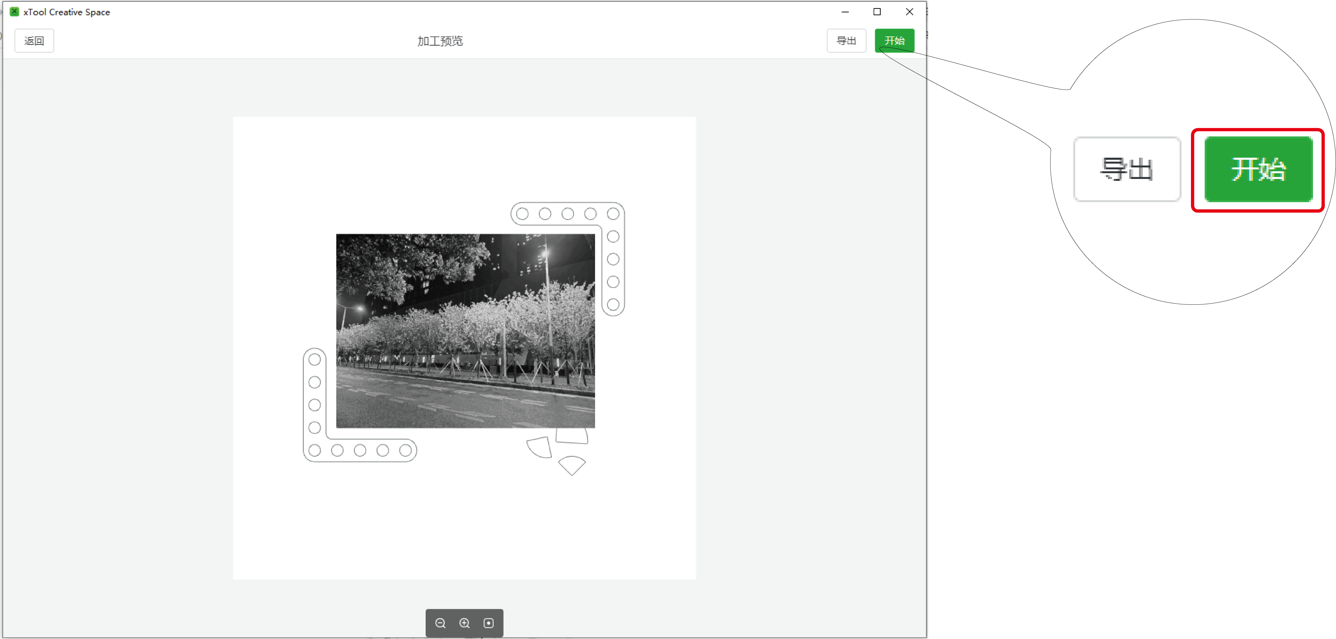Click the 返回 back button
Image resolution: width=1336 pixels, height=639 pixels.
(x=34, y=40)
